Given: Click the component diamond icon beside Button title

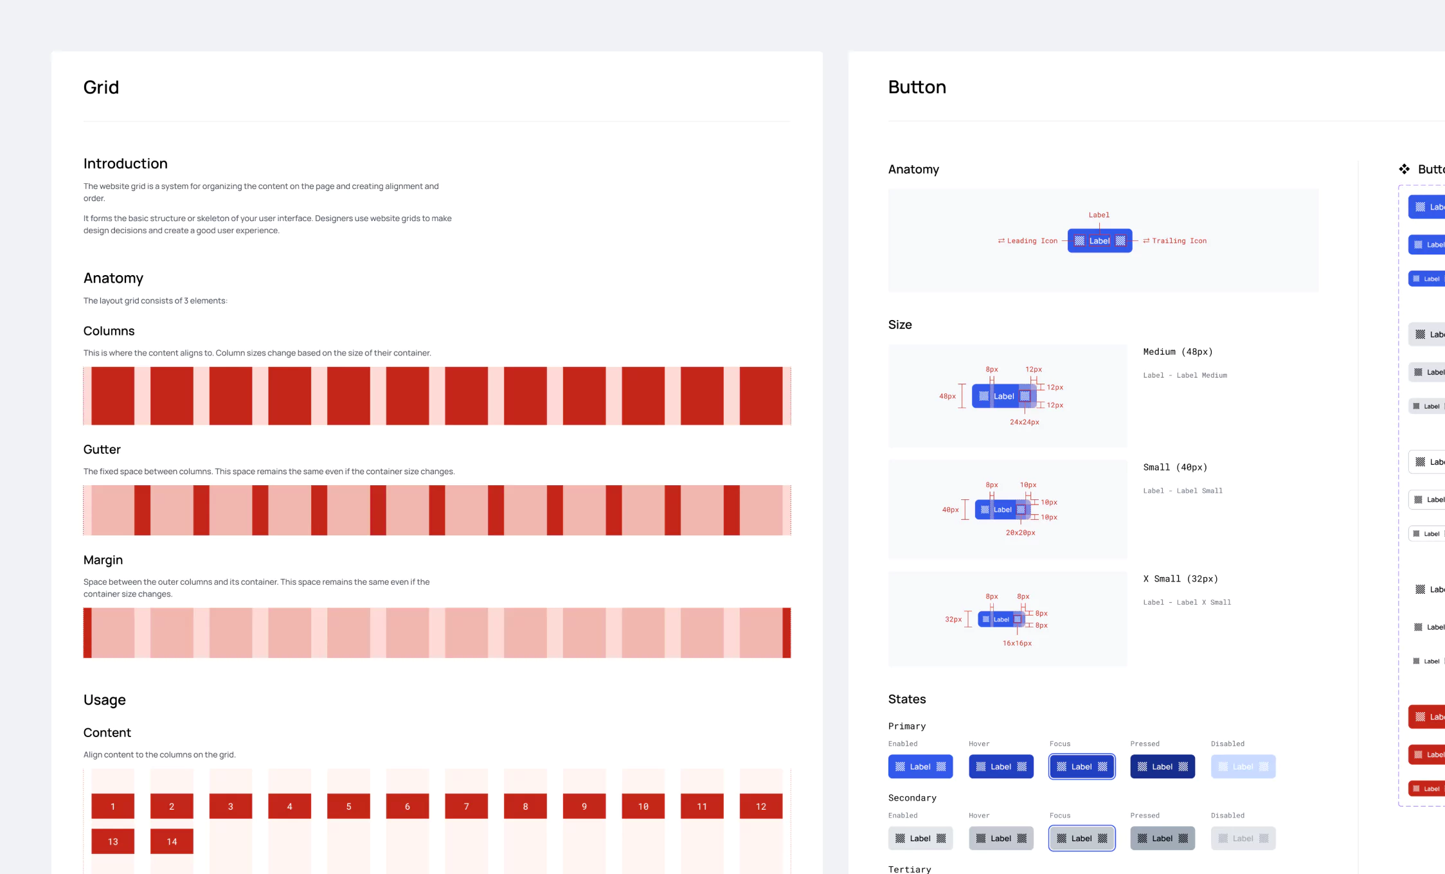Looking at the screenshot, I should coord(1405,169).
